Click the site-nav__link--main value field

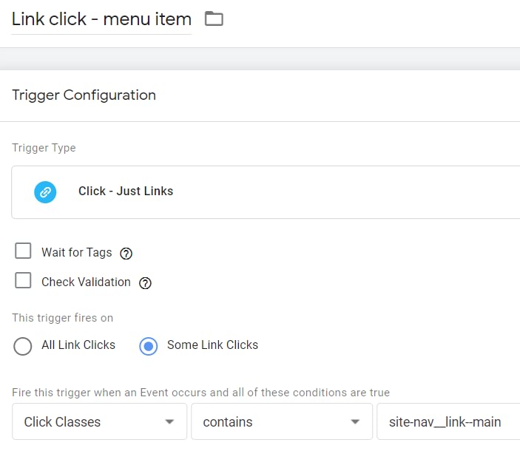click(x=445, y=422)
